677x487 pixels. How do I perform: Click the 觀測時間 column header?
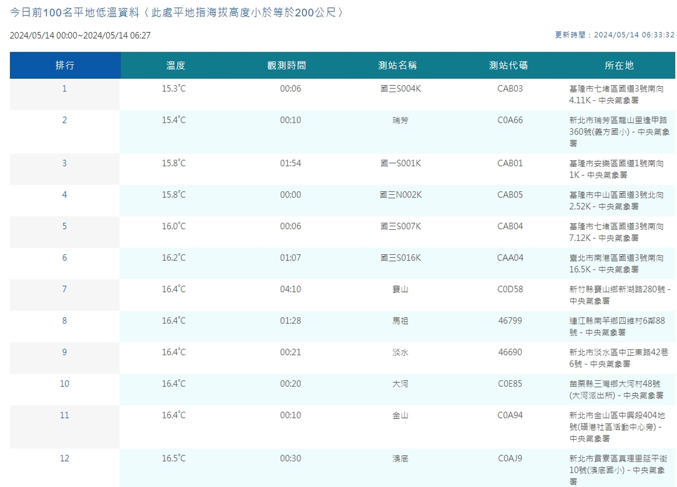(287, 65)
